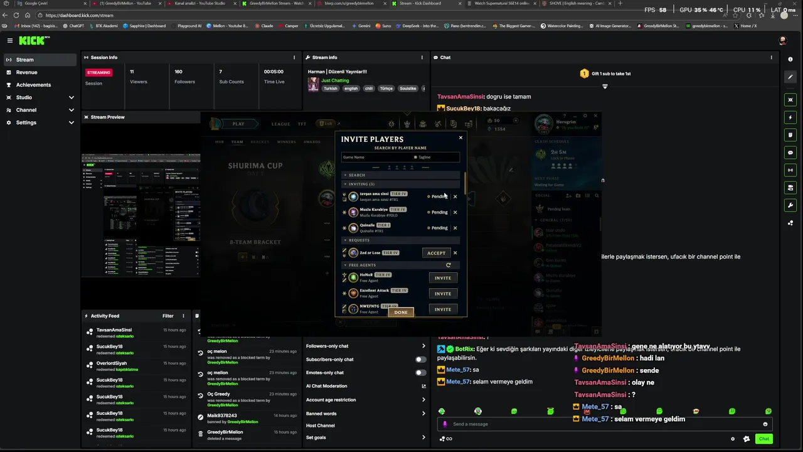Image resolution: width=803 pixels, height=452 pixels.
Task: Open Set goals options
Action: point(365,438)
